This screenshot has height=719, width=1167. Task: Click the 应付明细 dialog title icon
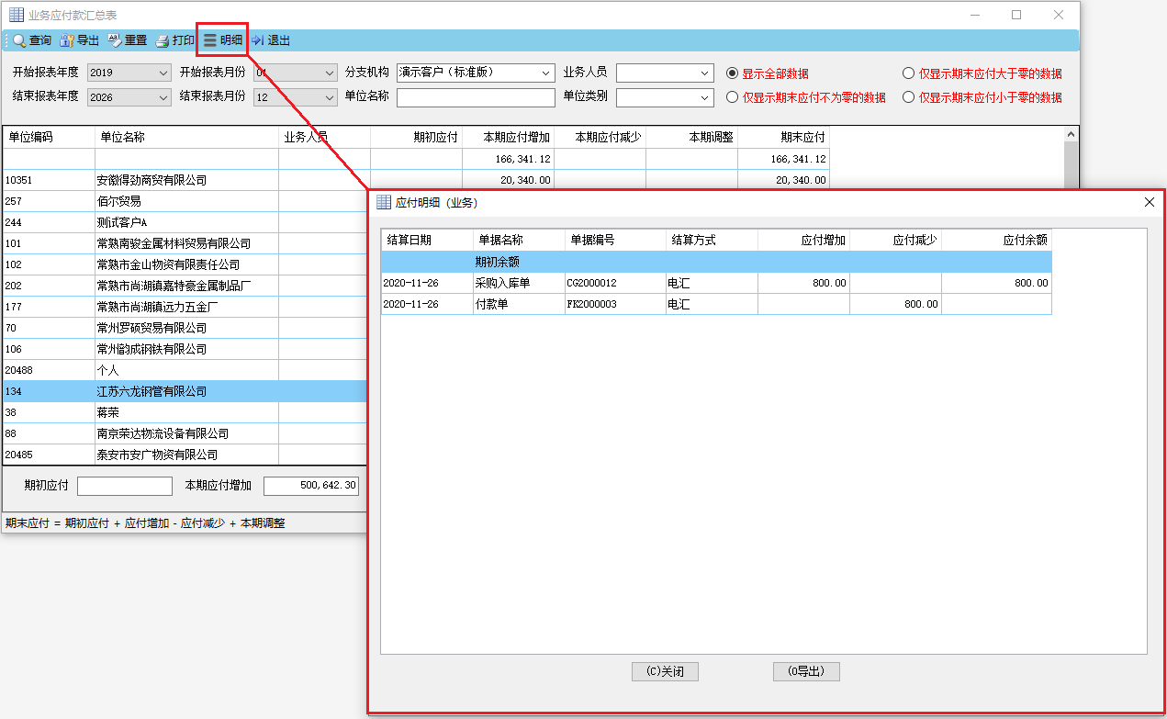[x=384, y=202]
